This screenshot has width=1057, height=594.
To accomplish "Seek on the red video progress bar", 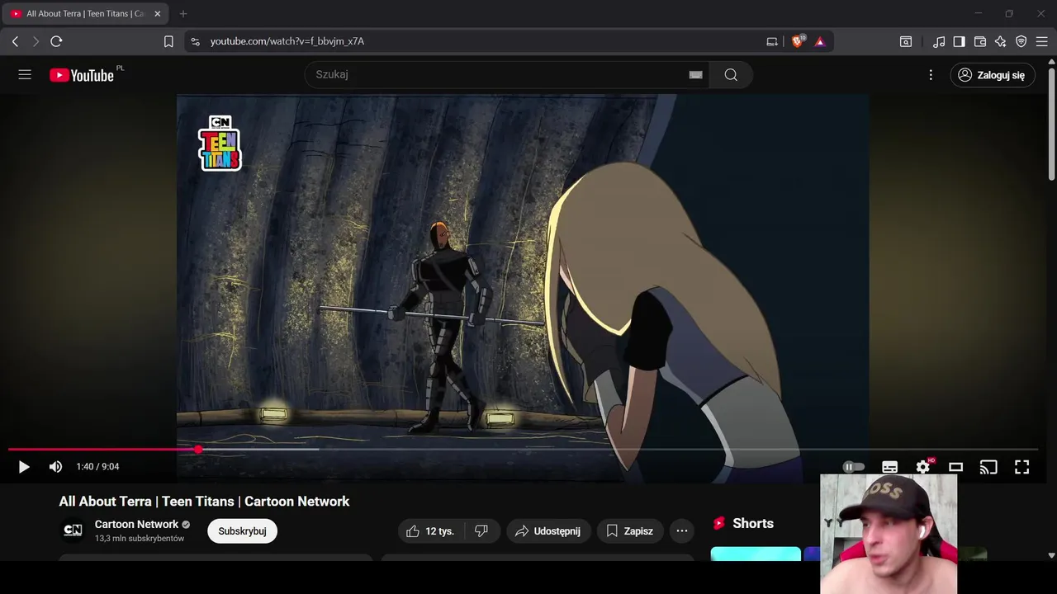I will (x=103, y=450).
